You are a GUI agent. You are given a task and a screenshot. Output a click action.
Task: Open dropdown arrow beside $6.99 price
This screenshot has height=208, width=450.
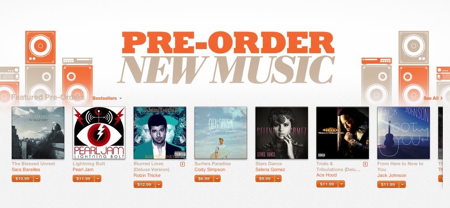pyautogui.click(x=217, y=179)
